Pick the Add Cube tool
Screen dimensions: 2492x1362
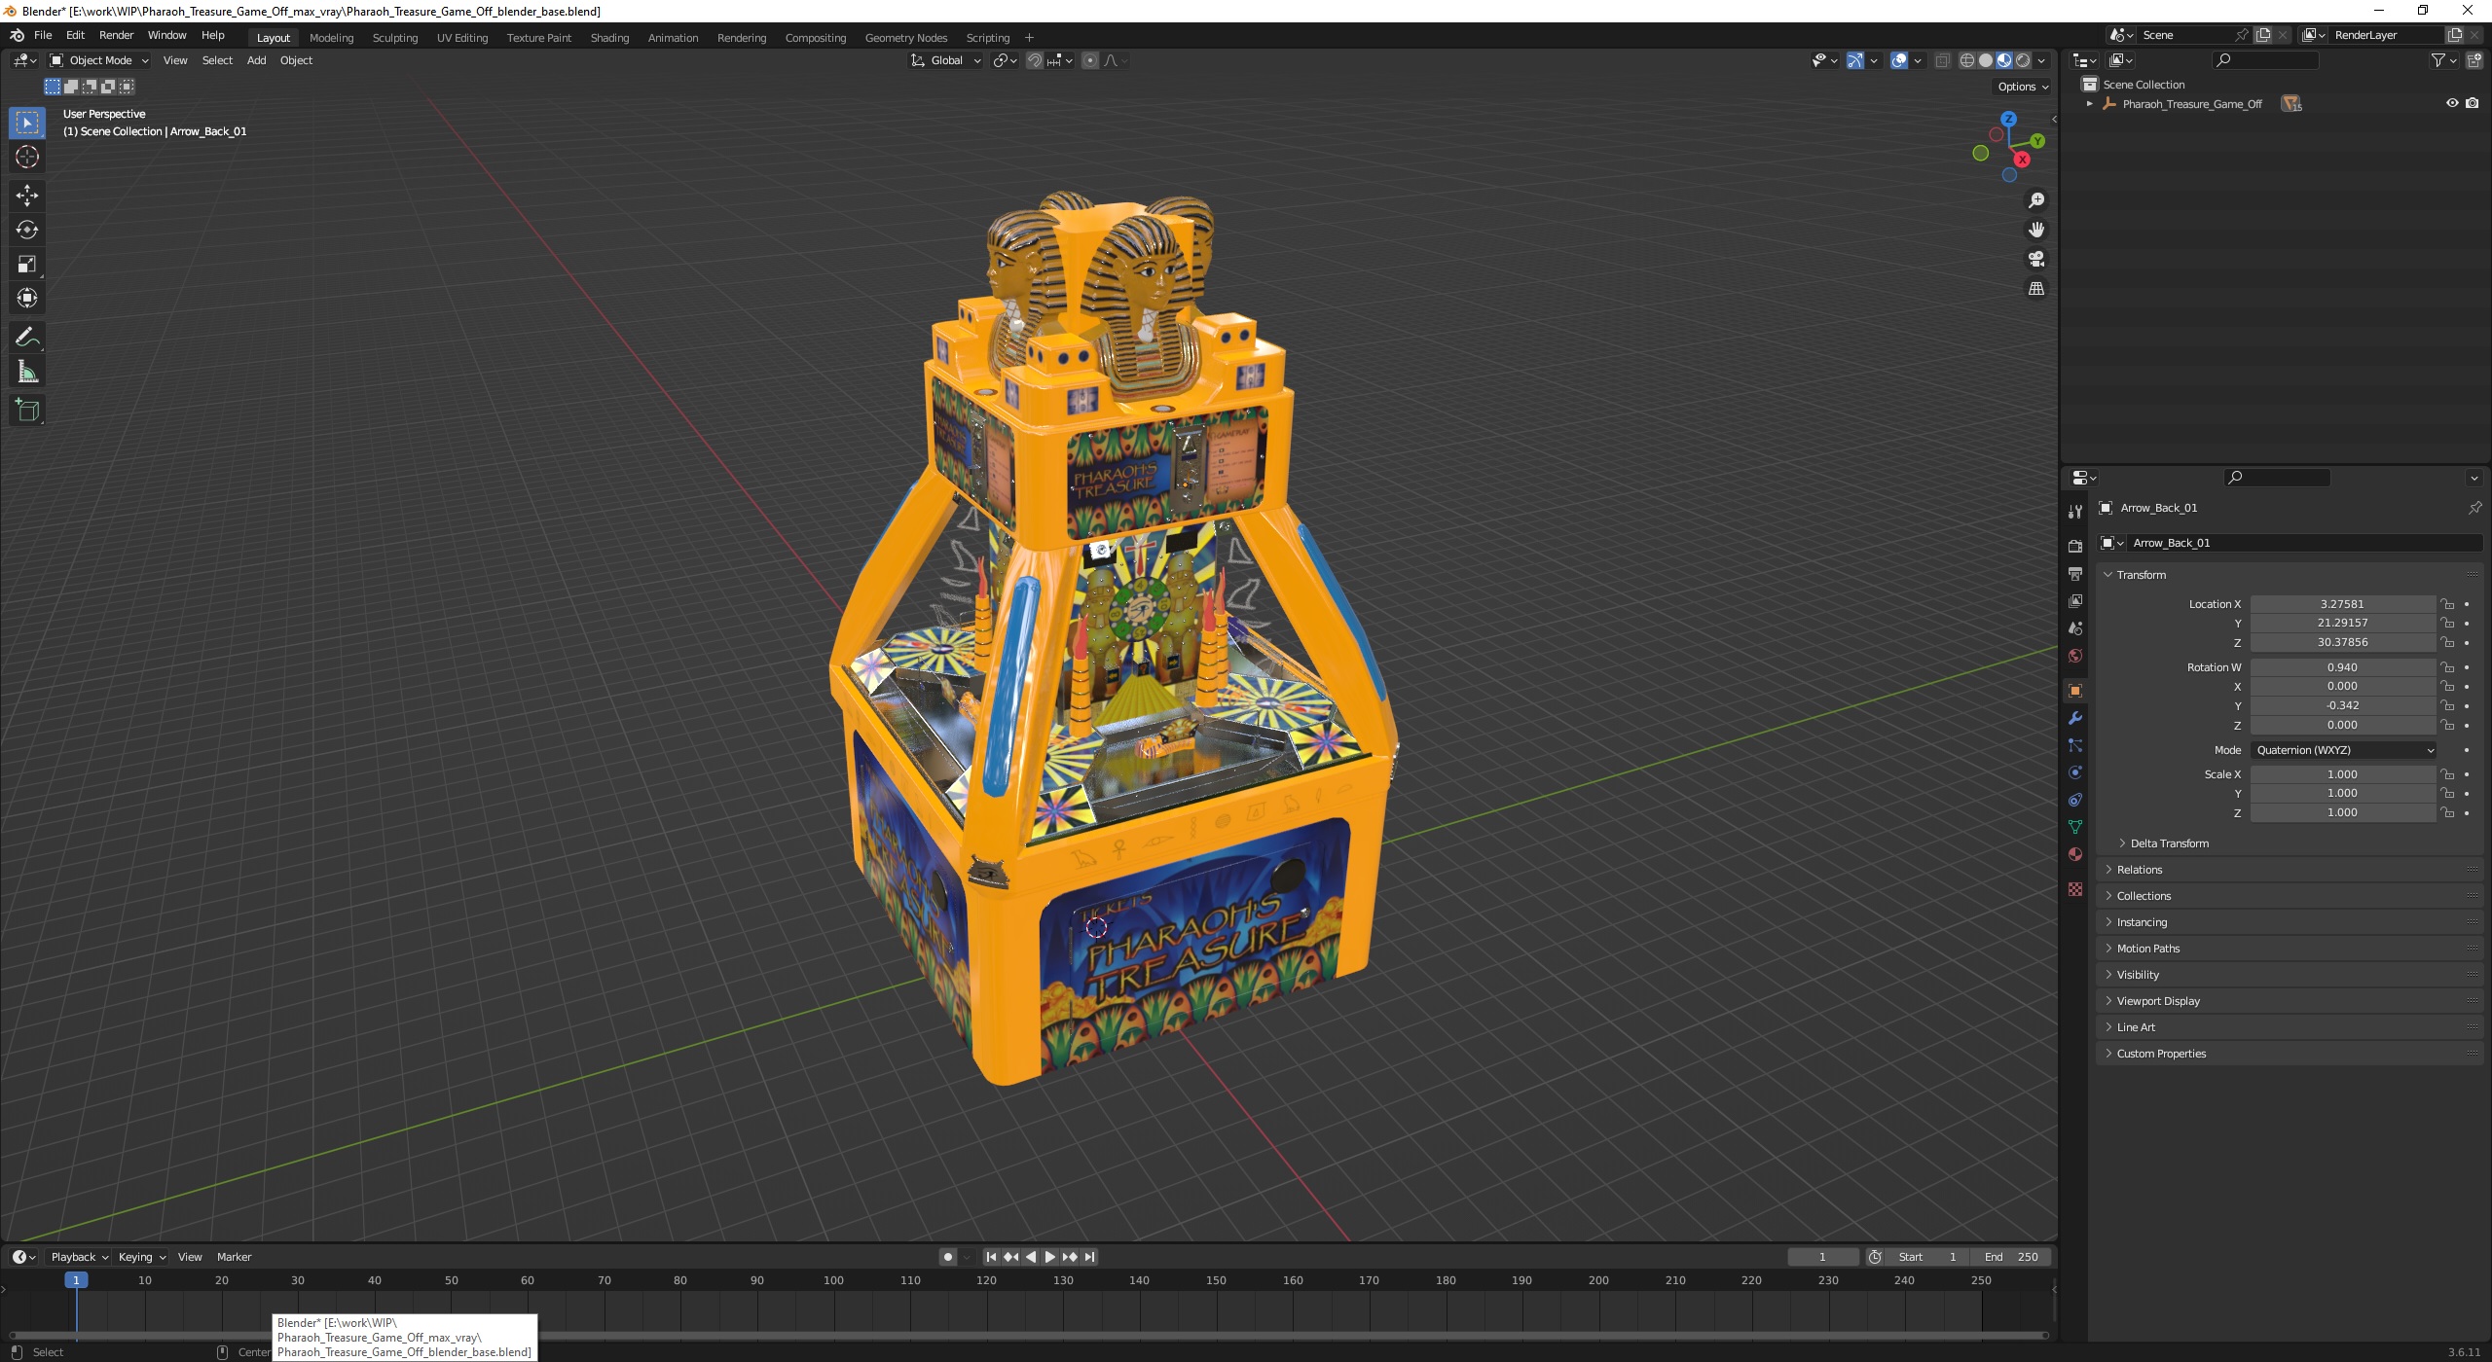[26, 411]
